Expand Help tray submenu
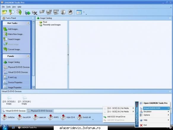173x130 pixels. tap(154, 120)
